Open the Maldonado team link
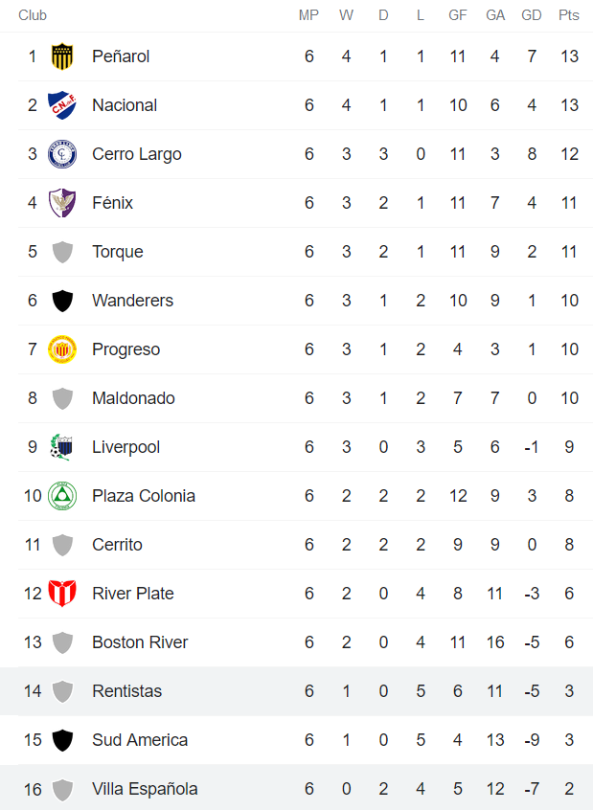Image resolution: width=593 pixels, height=810 pixels. [x=133, y=398]
